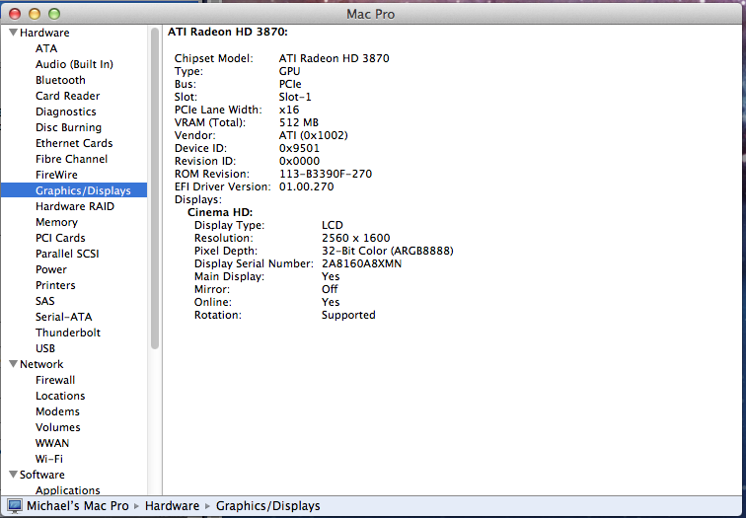
Task: Open the FireWire section
Action: point(56,175)
